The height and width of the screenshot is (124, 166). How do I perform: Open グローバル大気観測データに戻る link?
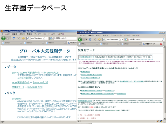coord(90,115)
